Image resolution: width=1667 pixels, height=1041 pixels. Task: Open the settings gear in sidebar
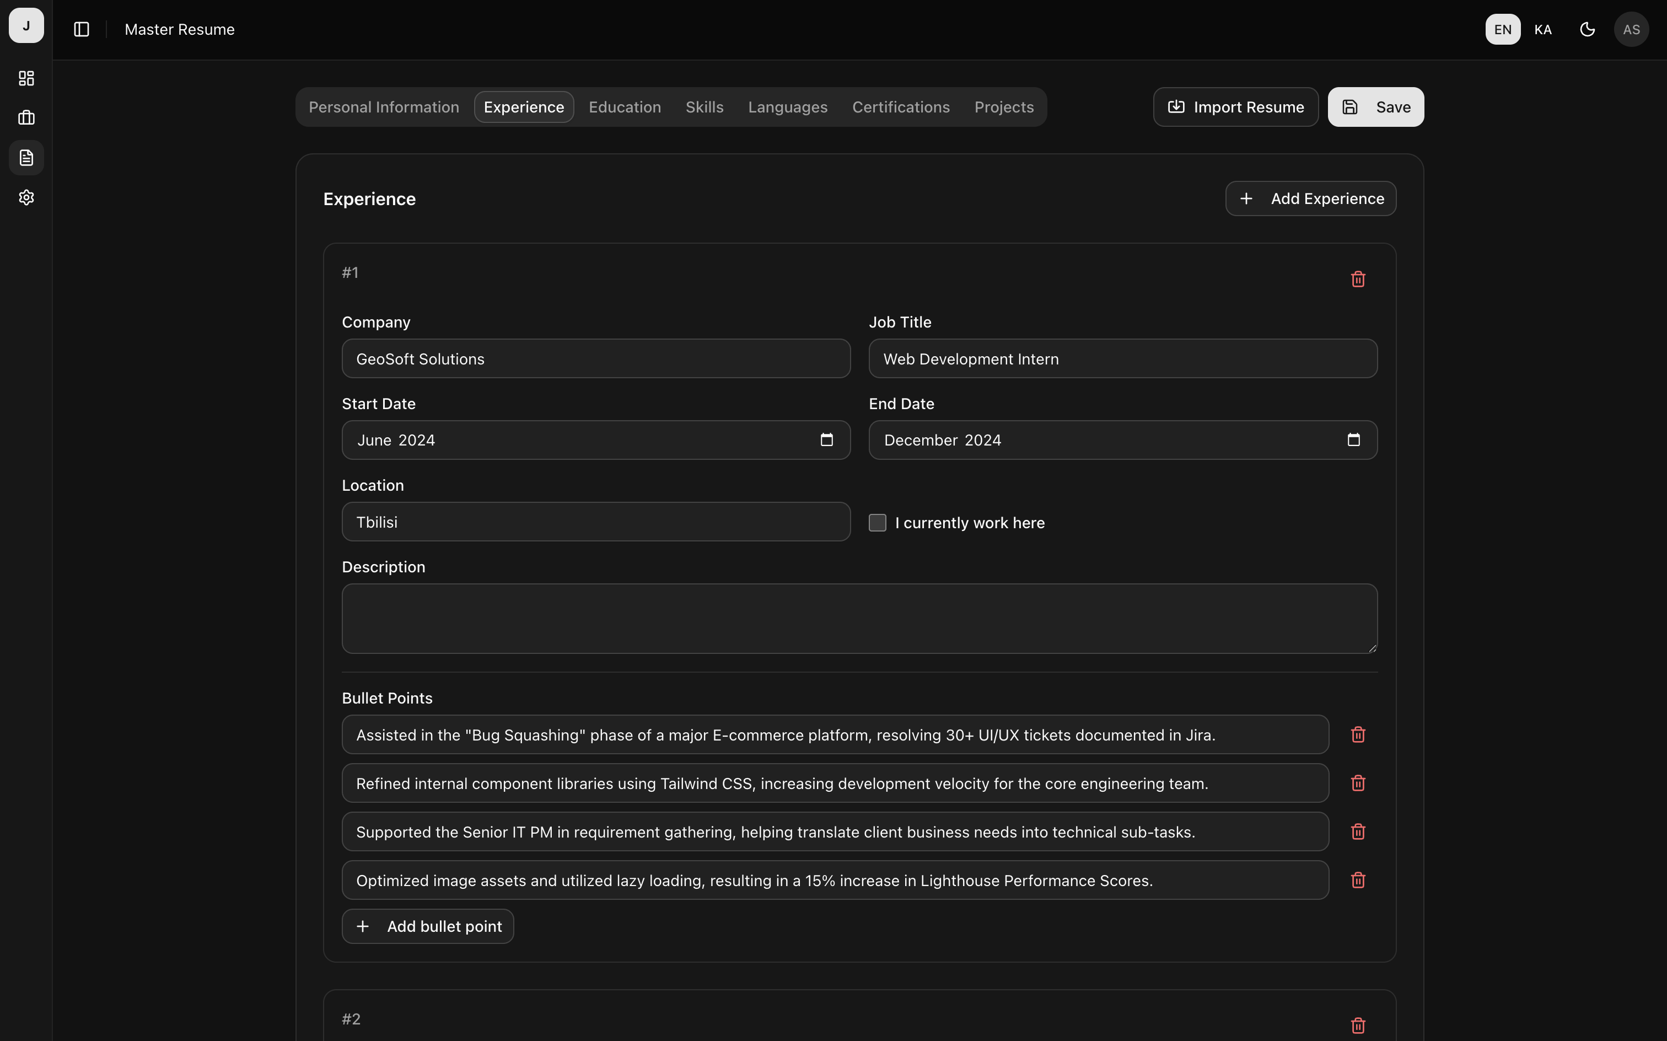coord(26,197)
